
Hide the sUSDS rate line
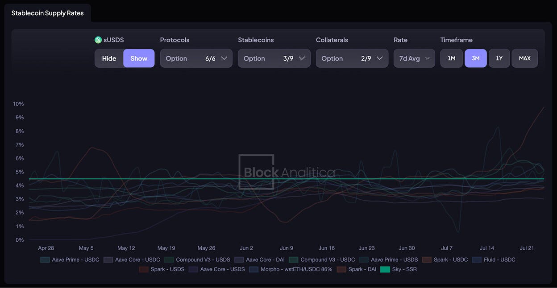click(109, 58)
